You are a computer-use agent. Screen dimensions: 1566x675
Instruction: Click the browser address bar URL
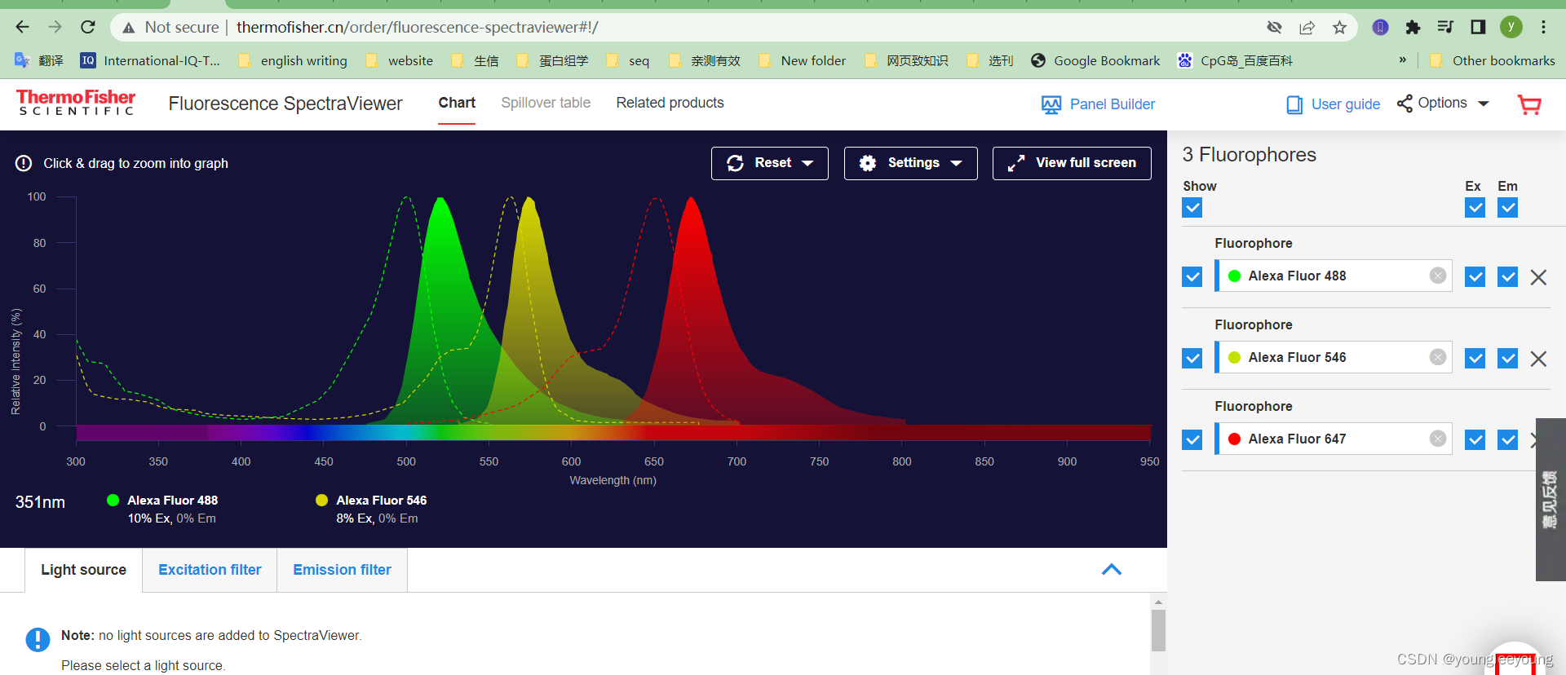[417, 27]
